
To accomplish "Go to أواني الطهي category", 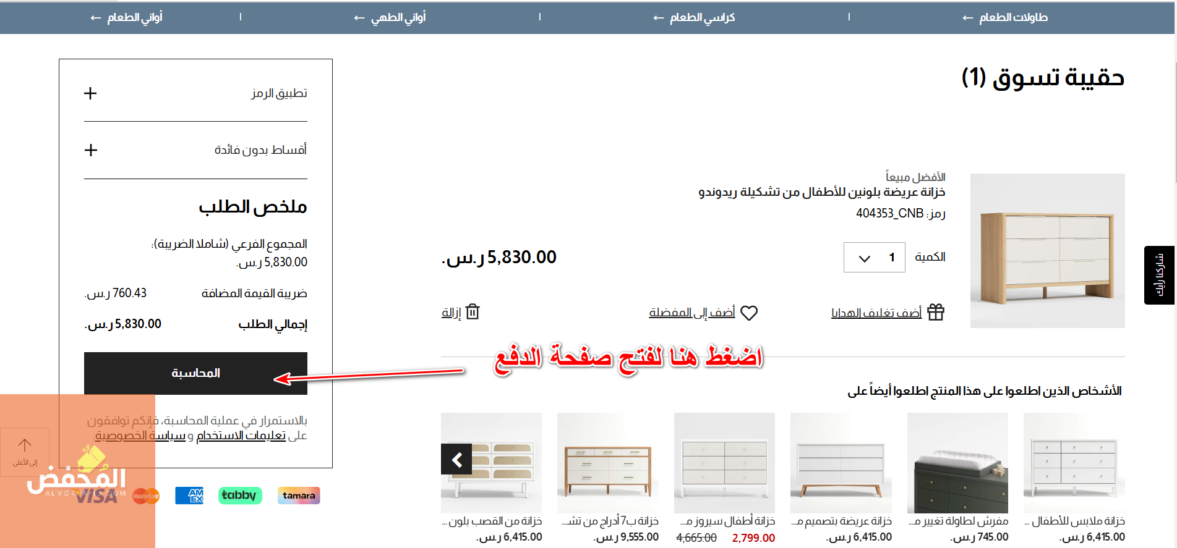I will point(390,17).
